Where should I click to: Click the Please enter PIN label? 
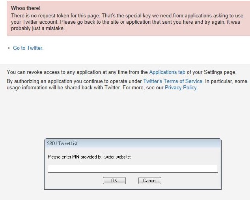click(89, 157)
